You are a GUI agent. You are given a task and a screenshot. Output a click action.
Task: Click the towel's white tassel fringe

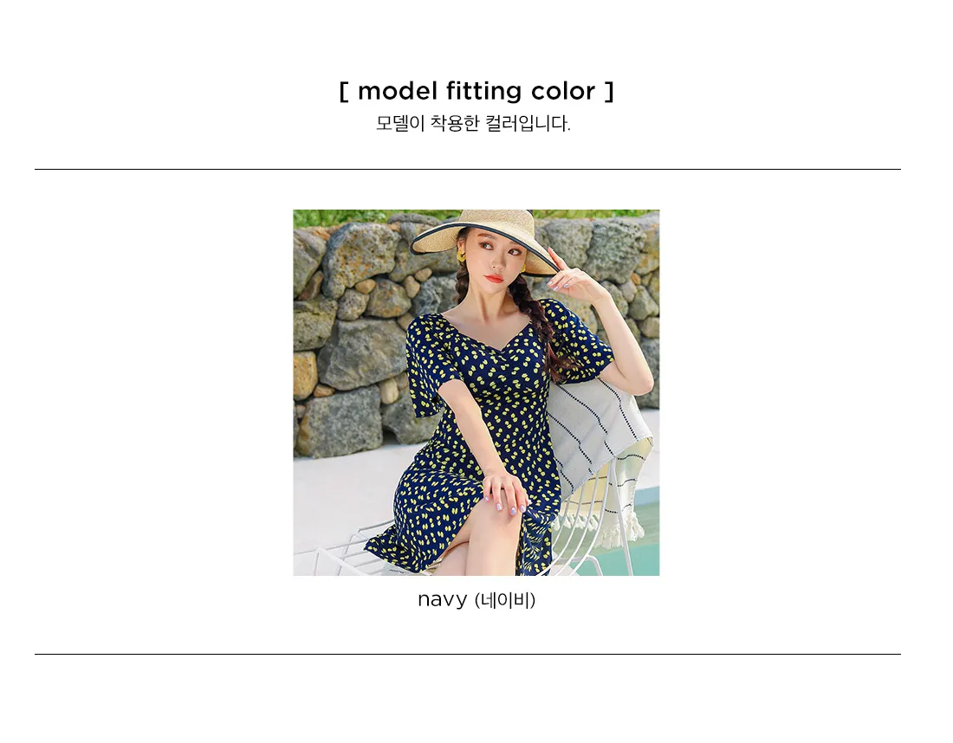click(x=626, y=528)
